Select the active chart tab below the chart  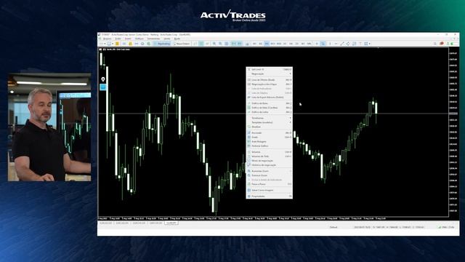click(x=171, y=223)
